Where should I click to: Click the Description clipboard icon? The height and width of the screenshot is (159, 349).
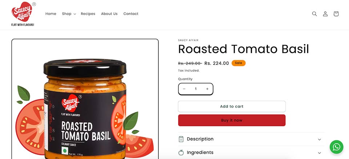[181, 139]
